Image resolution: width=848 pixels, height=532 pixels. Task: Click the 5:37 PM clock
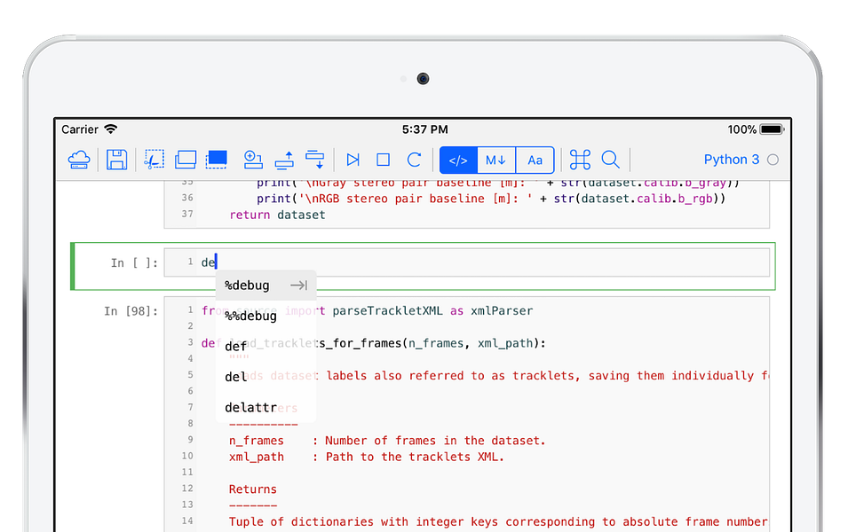[x=424, y=129]
